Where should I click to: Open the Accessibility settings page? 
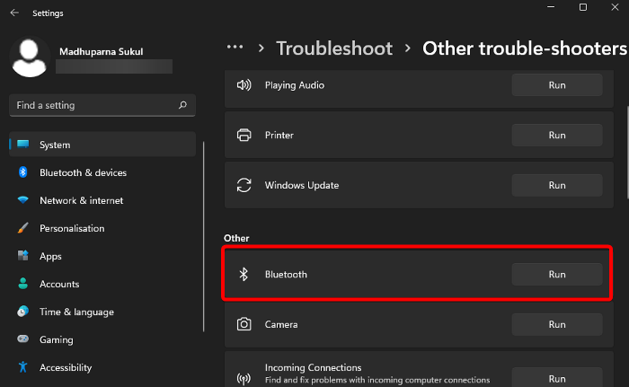click(66, 367)
